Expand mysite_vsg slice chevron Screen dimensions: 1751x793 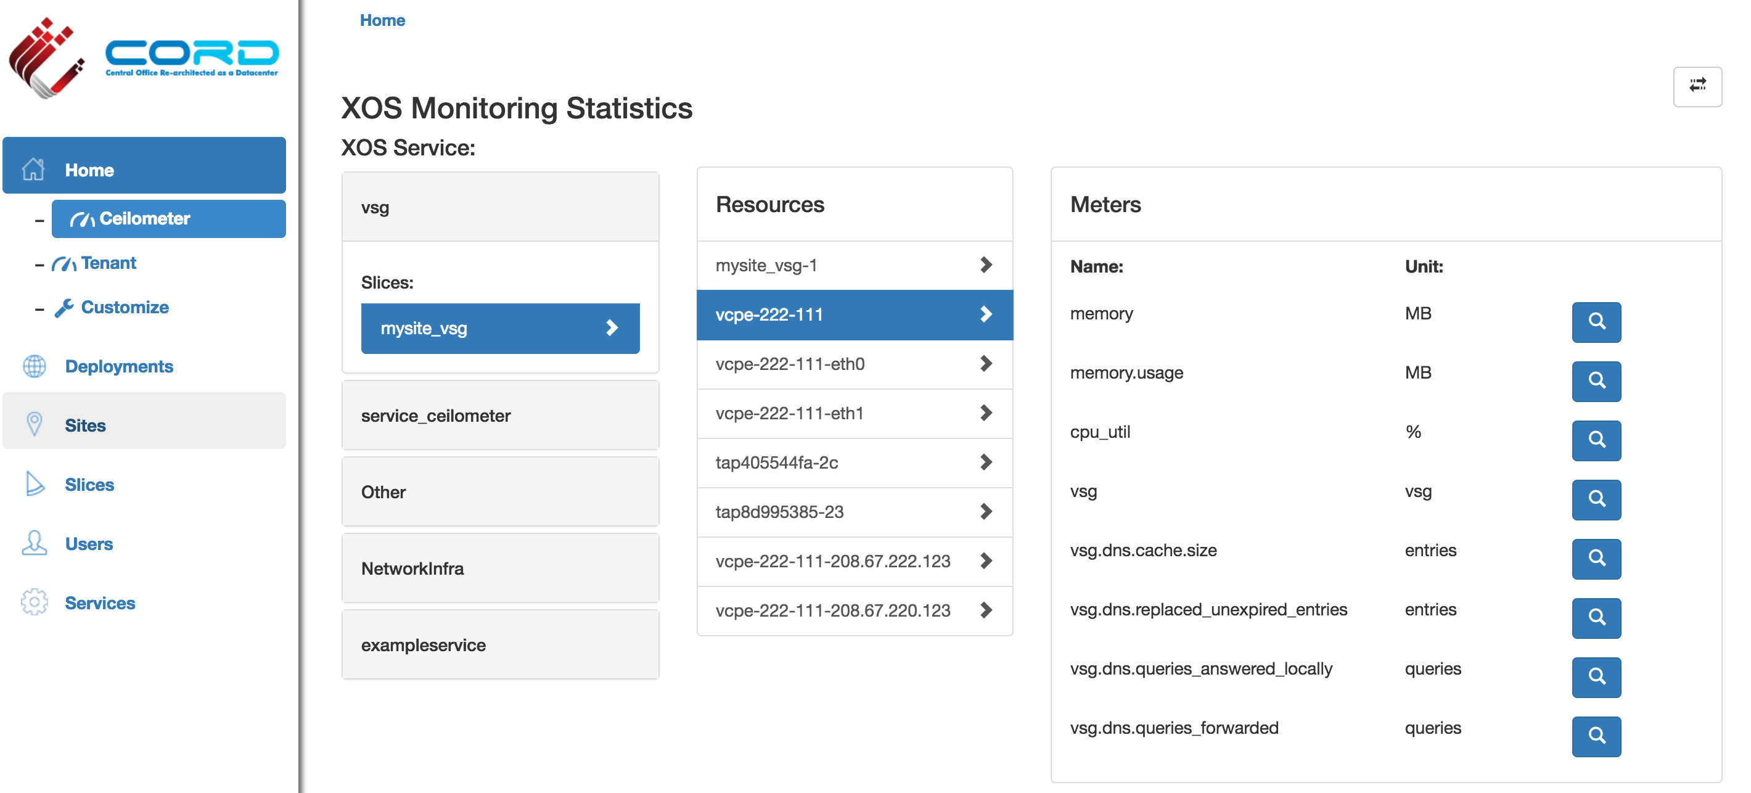[x=612, y=328]
